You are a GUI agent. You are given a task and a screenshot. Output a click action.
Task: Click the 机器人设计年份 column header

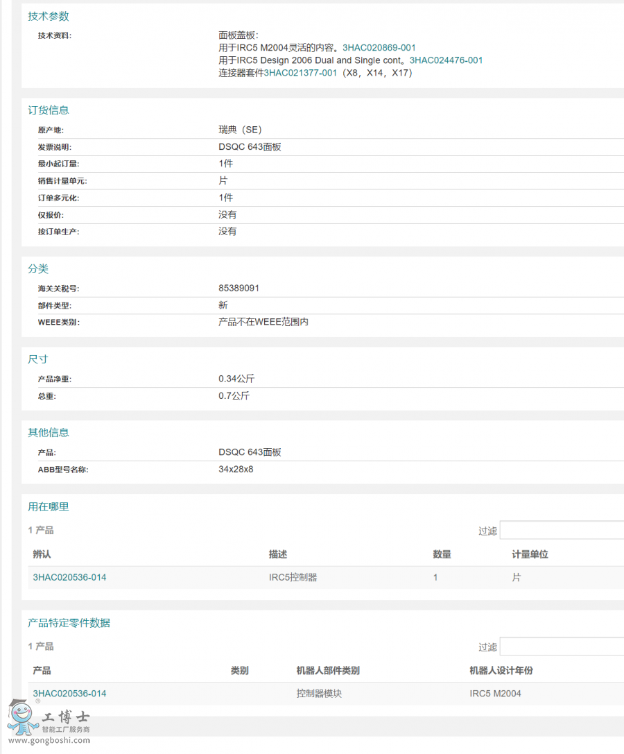(x=499, y=670)
